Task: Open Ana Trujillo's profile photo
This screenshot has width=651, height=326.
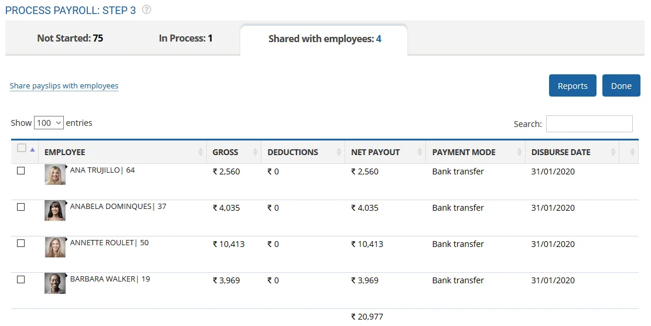Action: pos(55,174)
